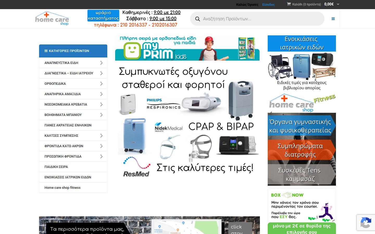
Task: Click the map image in bottom banner
Action: point(186,226)
